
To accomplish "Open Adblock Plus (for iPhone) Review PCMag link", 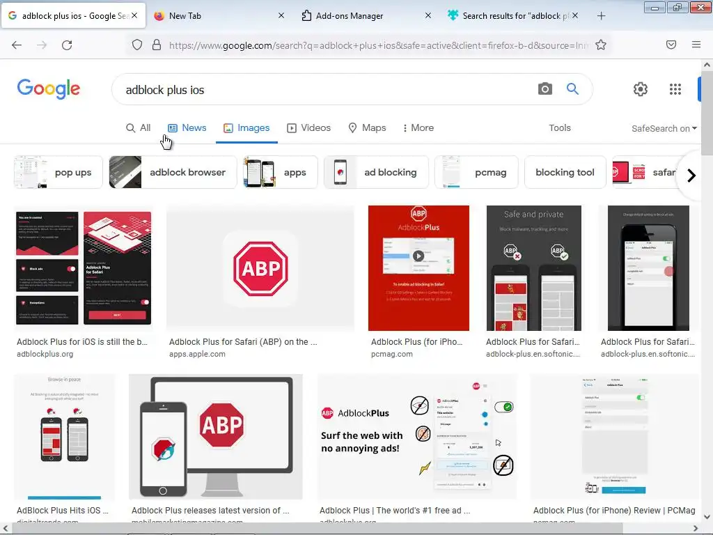I will (614, 511).
